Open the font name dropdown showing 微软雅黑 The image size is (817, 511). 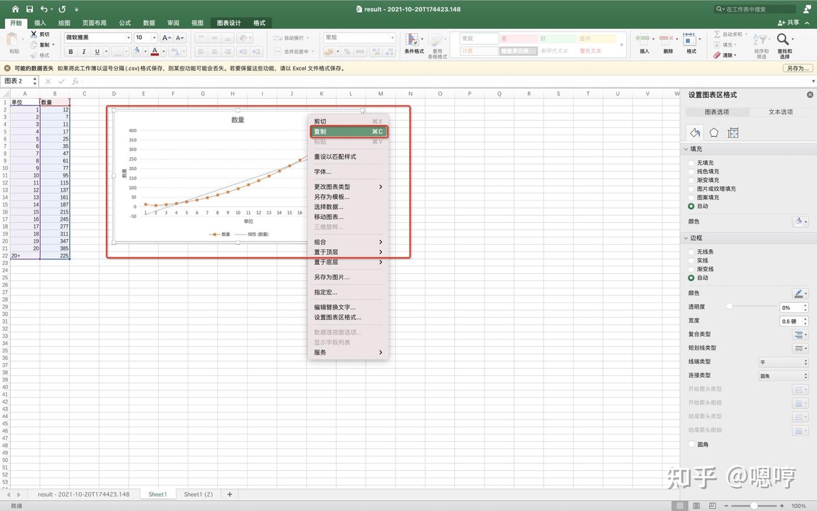click(x=128, y=37)
